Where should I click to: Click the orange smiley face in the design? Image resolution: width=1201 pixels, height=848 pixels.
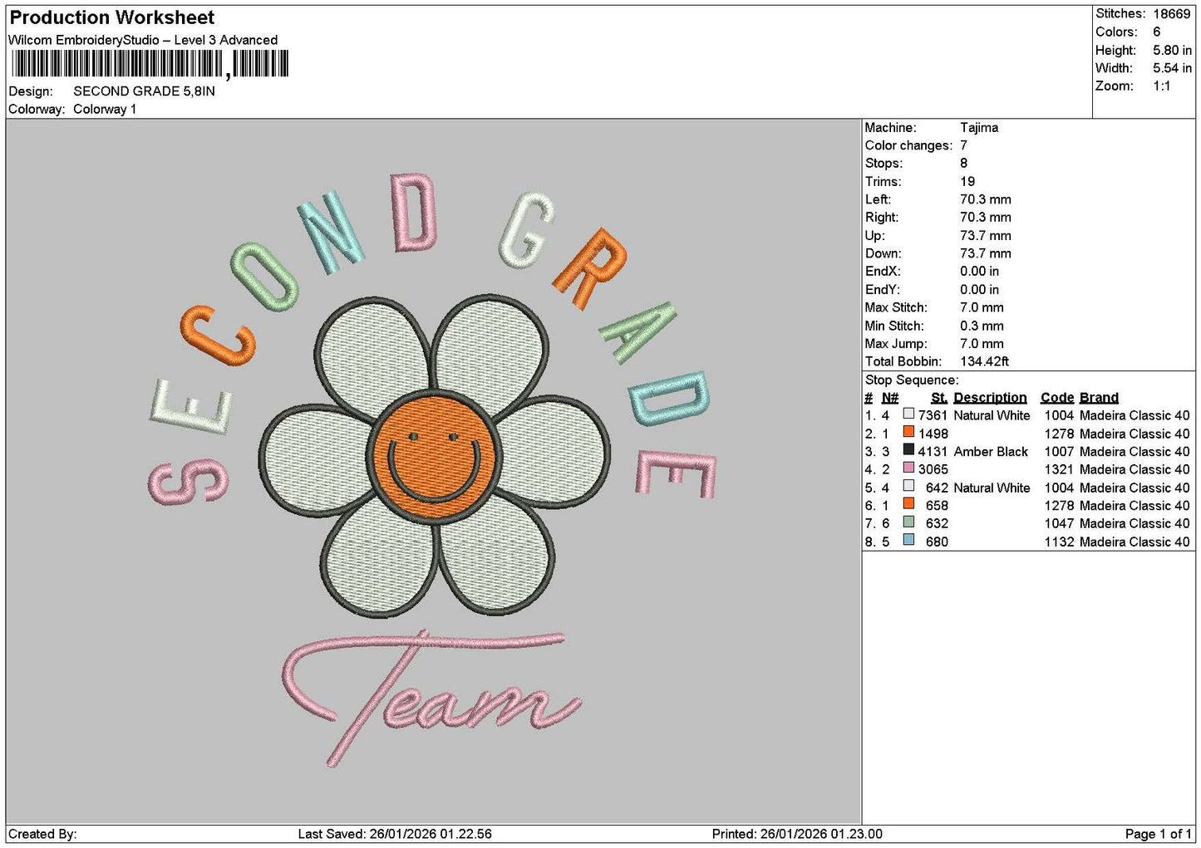(x=434, y=458)
